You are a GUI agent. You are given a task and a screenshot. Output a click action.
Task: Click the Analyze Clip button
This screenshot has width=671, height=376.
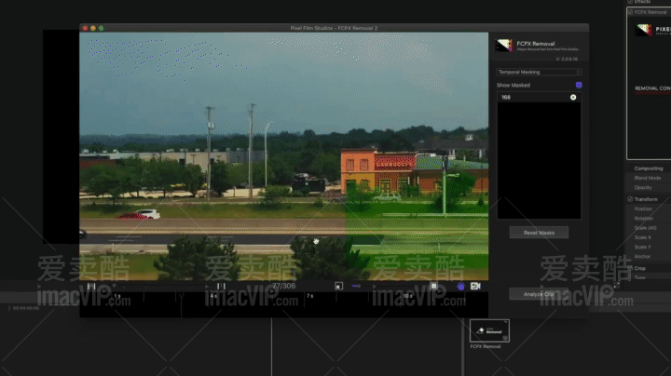point(539,294)
